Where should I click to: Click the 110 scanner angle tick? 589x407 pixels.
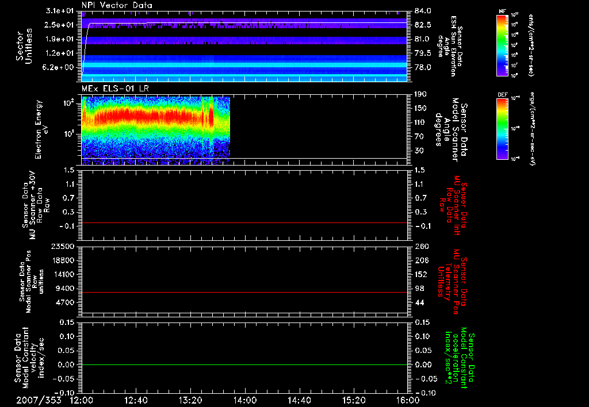point(420,122)
